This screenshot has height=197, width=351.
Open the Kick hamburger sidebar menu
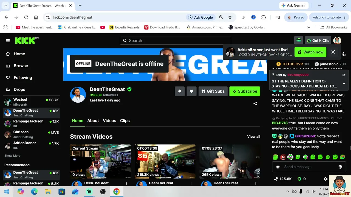click(x=8, y=41)
